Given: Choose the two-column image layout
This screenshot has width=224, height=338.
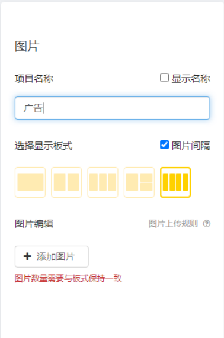Looking at the screenshot, I should click(66, 182).
